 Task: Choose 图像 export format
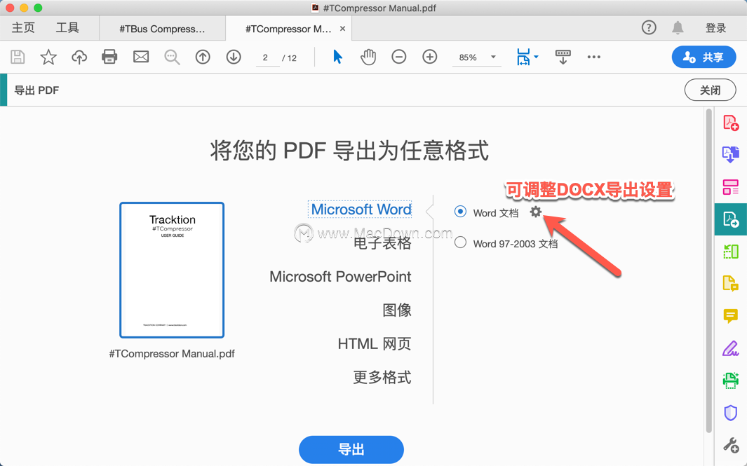tap(397, 310)
